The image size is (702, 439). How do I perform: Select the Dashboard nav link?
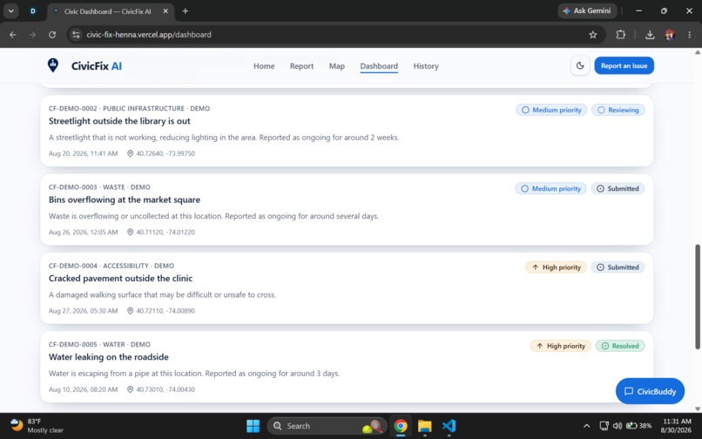(379, 66)
